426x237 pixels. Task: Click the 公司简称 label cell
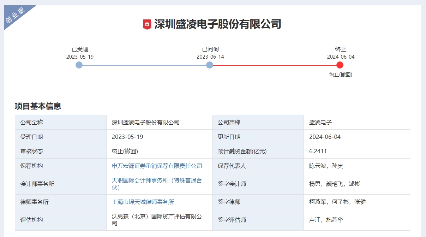258,123
